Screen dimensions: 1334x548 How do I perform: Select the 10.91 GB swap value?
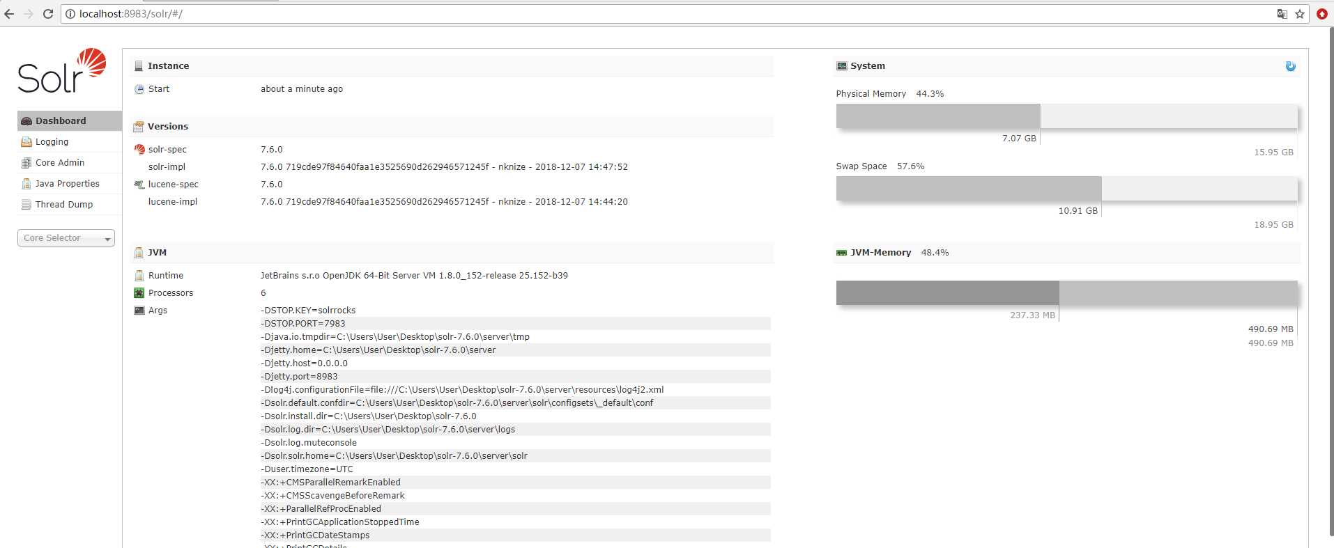[1078, 211]
